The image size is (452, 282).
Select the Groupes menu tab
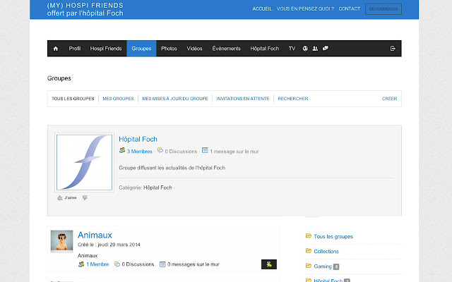[141, 49]
